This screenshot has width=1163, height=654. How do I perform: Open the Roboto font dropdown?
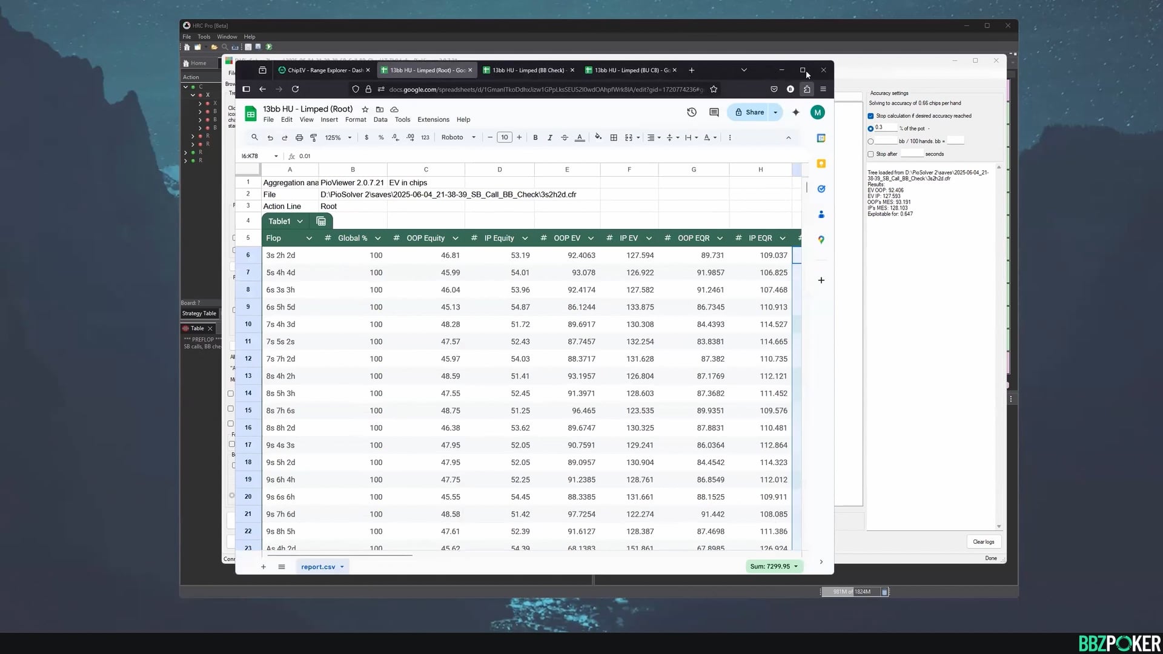[459, 137]
